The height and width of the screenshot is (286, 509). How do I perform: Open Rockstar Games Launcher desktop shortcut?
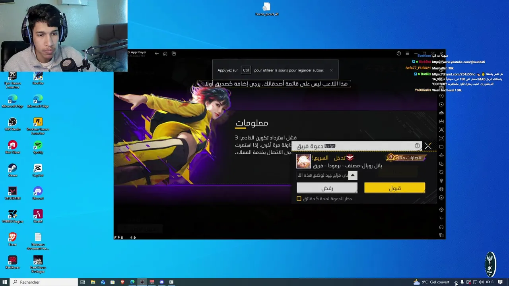pyautogui.click(x=38, y=126)
